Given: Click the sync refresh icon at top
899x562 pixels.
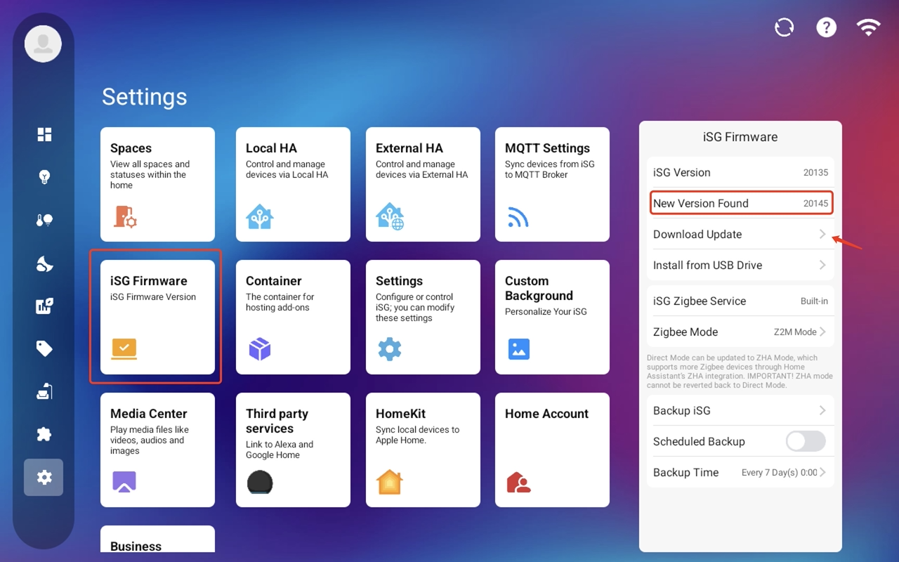Looking at the screenshot, I should click(x=784, y=27).
